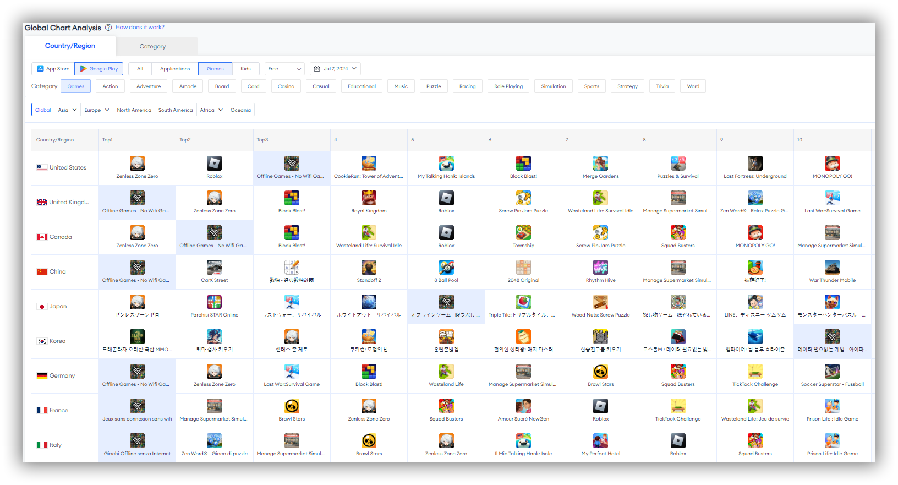Open Township app icon in Canada row
Viewport: 898px width, 485px height.
(x=523, y=232)
